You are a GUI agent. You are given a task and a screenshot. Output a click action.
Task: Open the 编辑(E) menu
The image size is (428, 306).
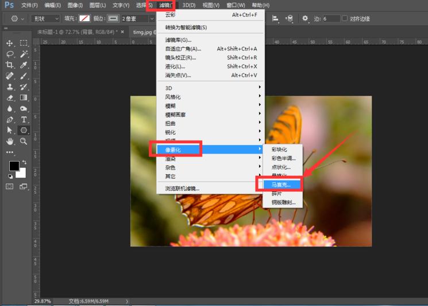(x=53, y=5)
